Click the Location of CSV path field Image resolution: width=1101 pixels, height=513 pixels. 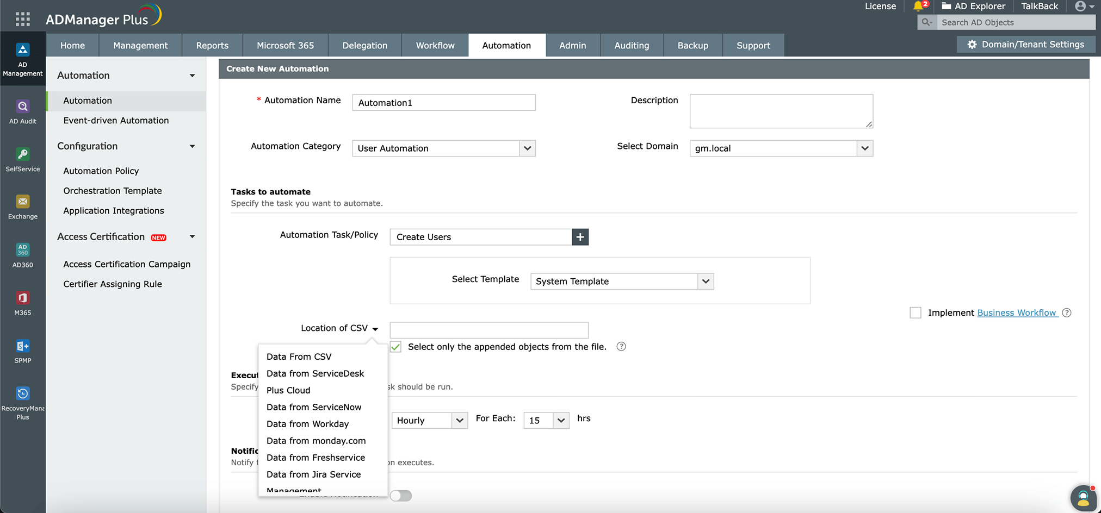tap(489, 330)
